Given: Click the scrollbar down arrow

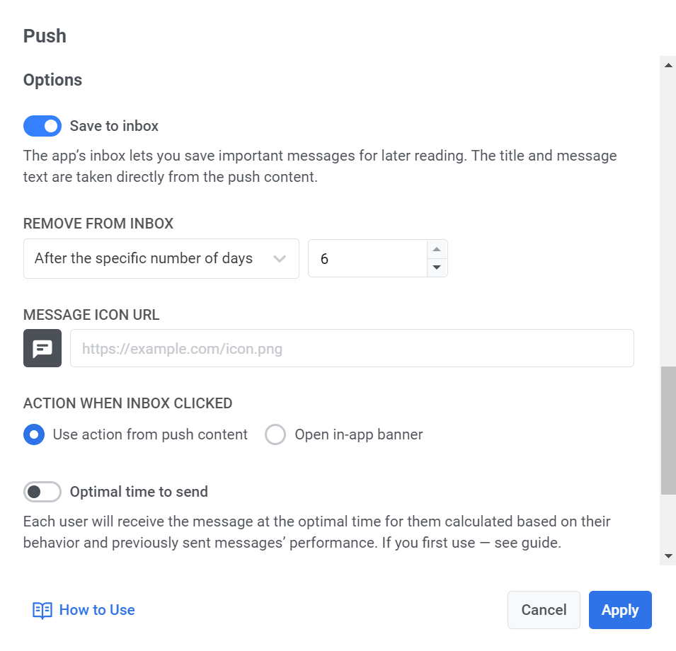Looking at the screenshot, I should point(668,556).
